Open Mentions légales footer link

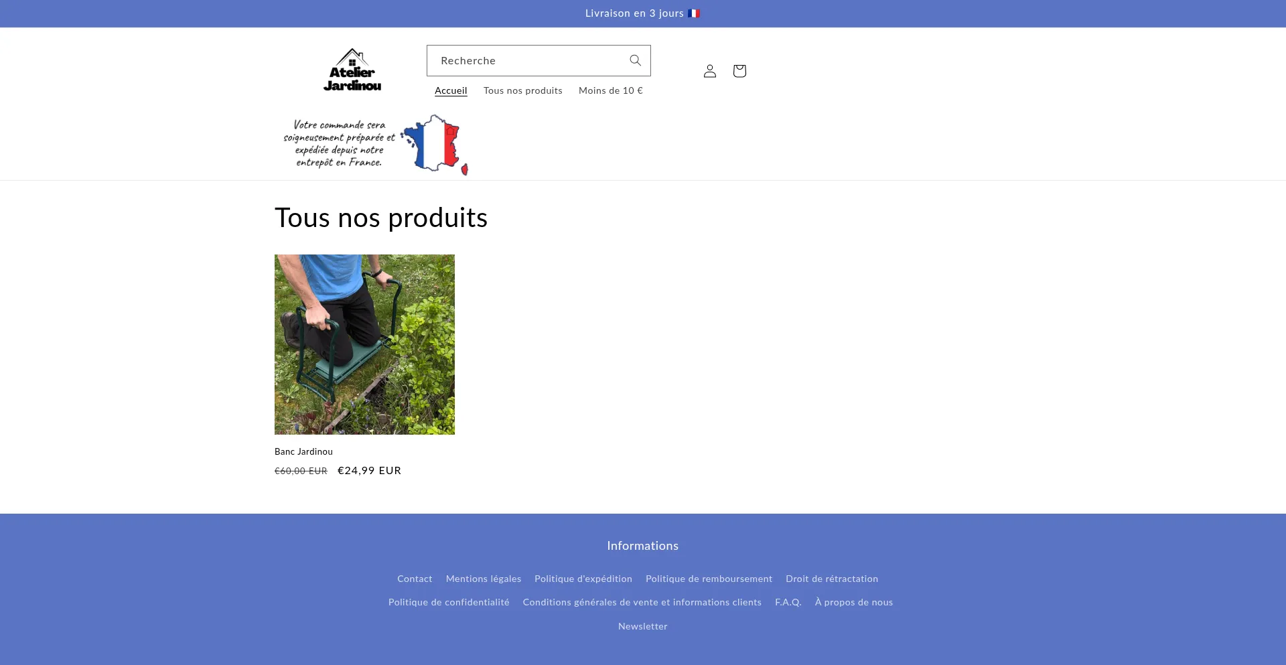(484, 579)
